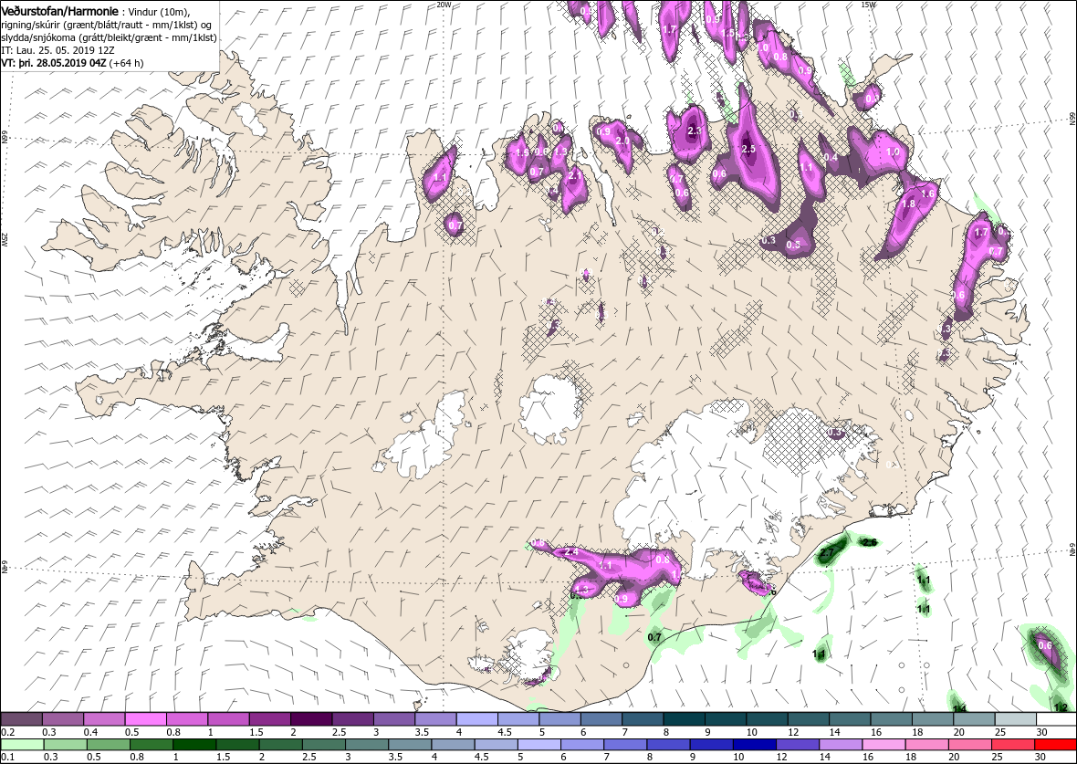Image resolution: width=1077 pixels, height=764 pixels.
Task: Select the 25 swatch in lower legend row
Action: [x=1012, y=745]
